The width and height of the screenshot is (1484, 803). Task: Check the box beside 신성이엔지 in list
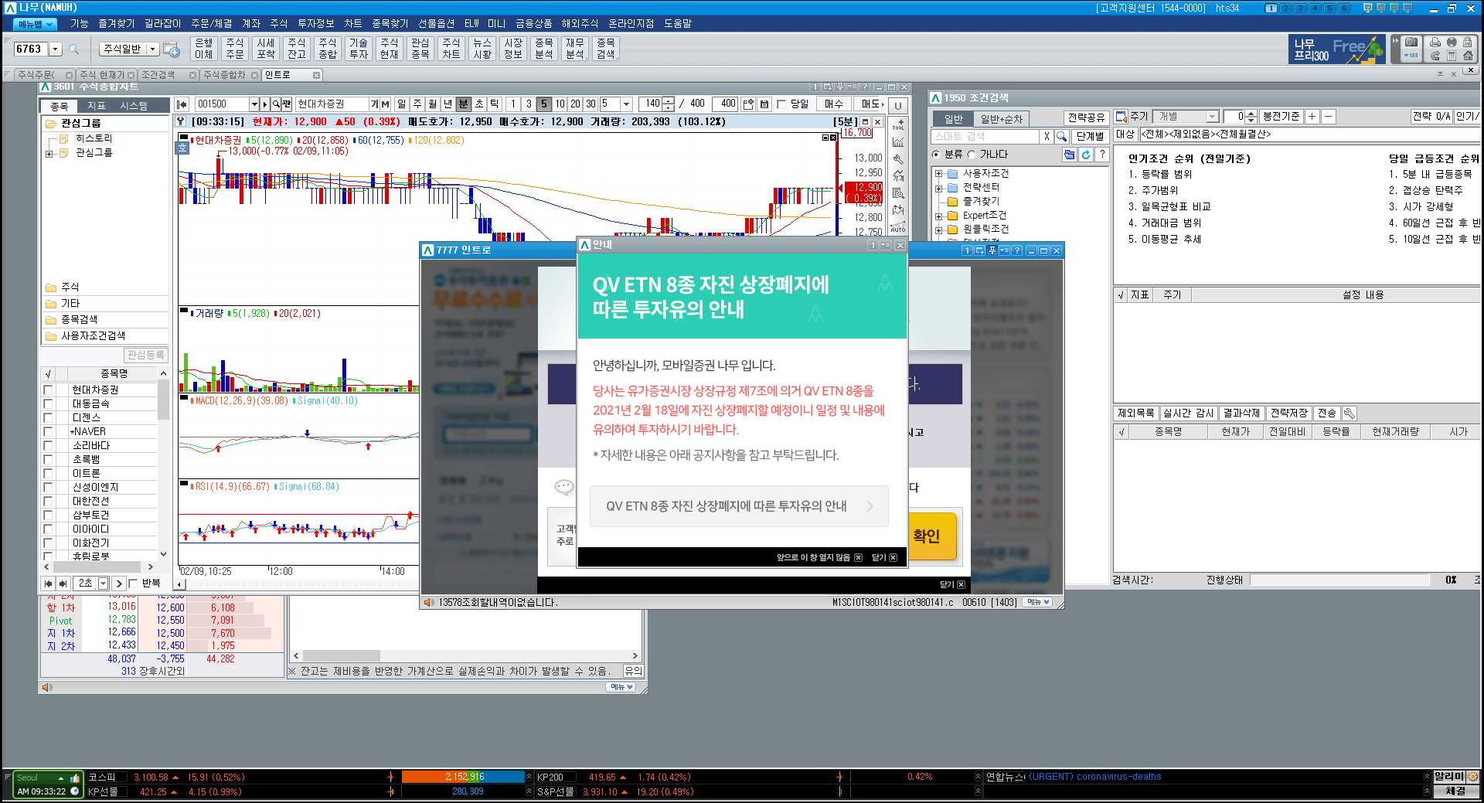tap(49, 488)
